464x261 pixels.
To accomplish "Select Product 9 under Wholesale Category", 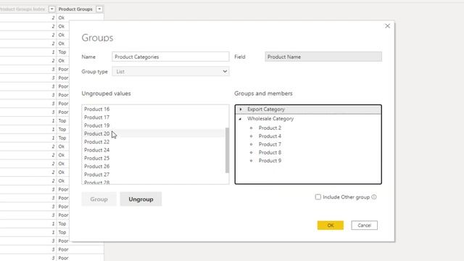I will (270, 161).
